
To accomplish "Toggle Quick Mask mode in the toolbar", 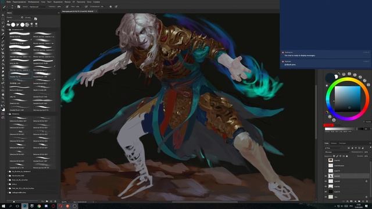I will pos(3,114).
